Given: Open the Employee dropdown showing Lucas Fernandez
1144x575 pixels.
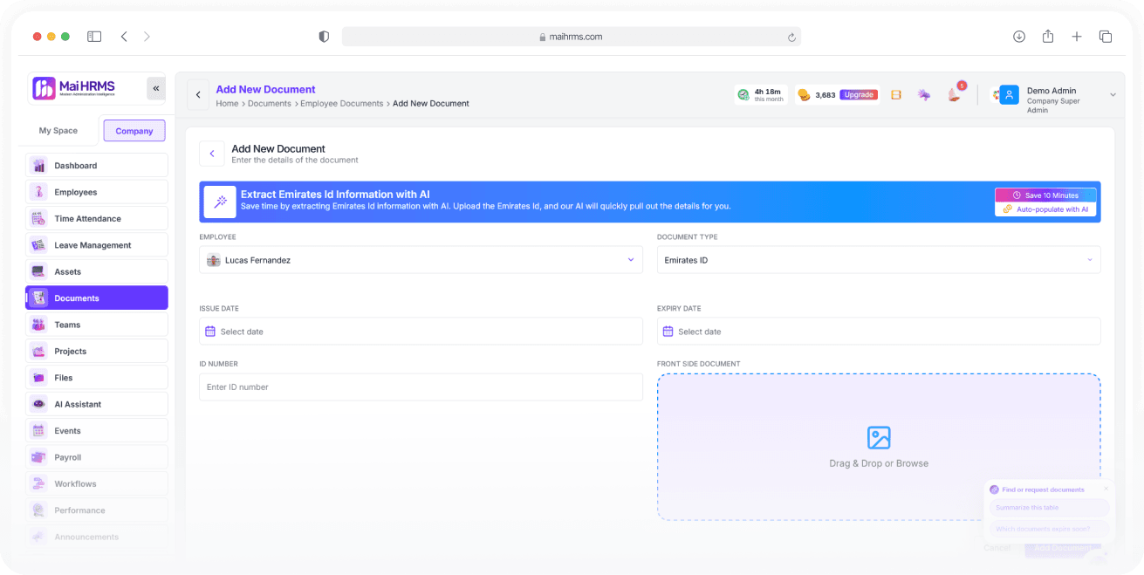Looking at the screenshot, I should coord(421,260).
